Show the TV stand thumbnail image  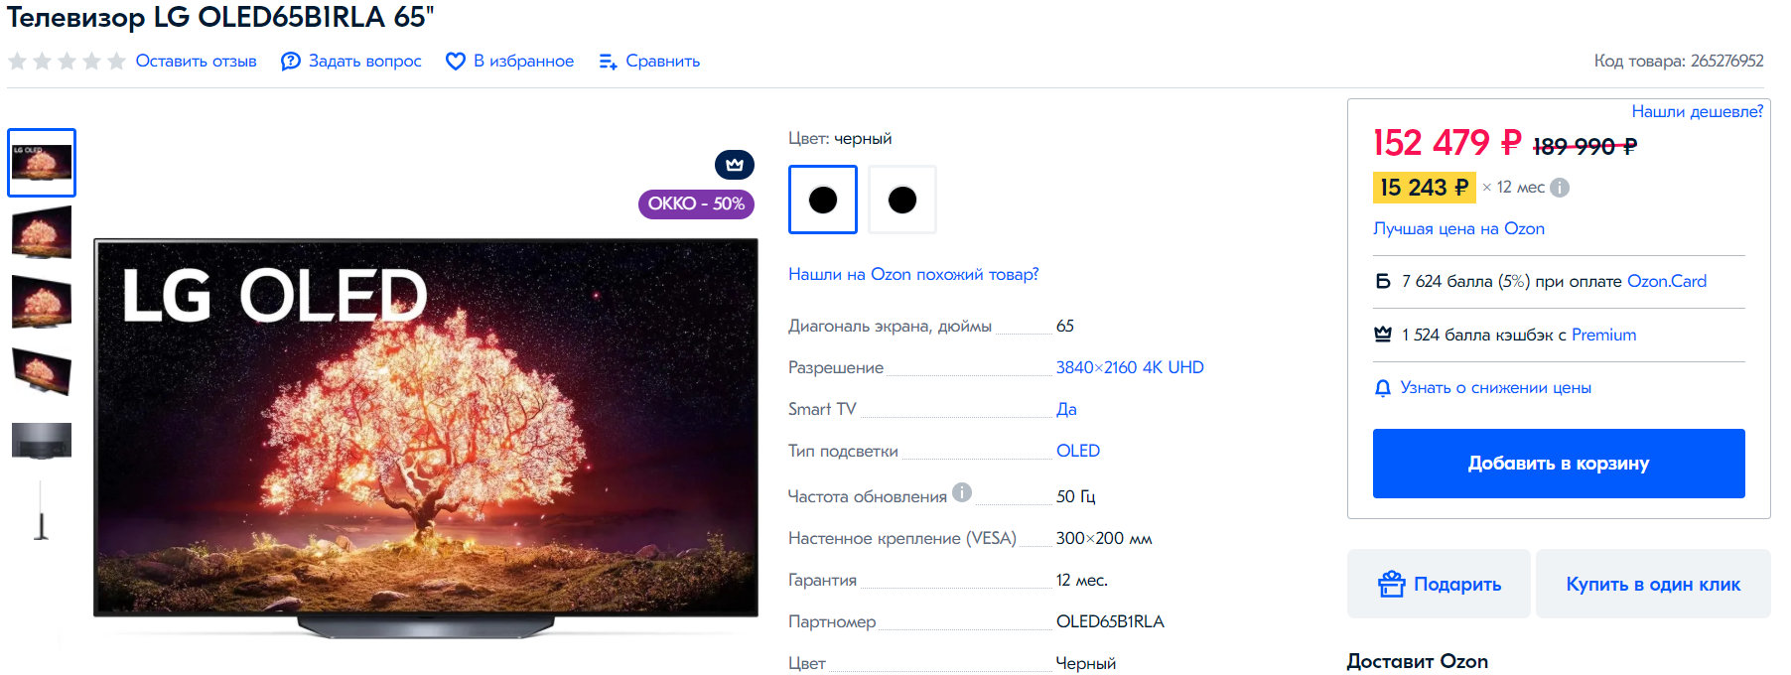pyautogui.click(x=42, y=511)
